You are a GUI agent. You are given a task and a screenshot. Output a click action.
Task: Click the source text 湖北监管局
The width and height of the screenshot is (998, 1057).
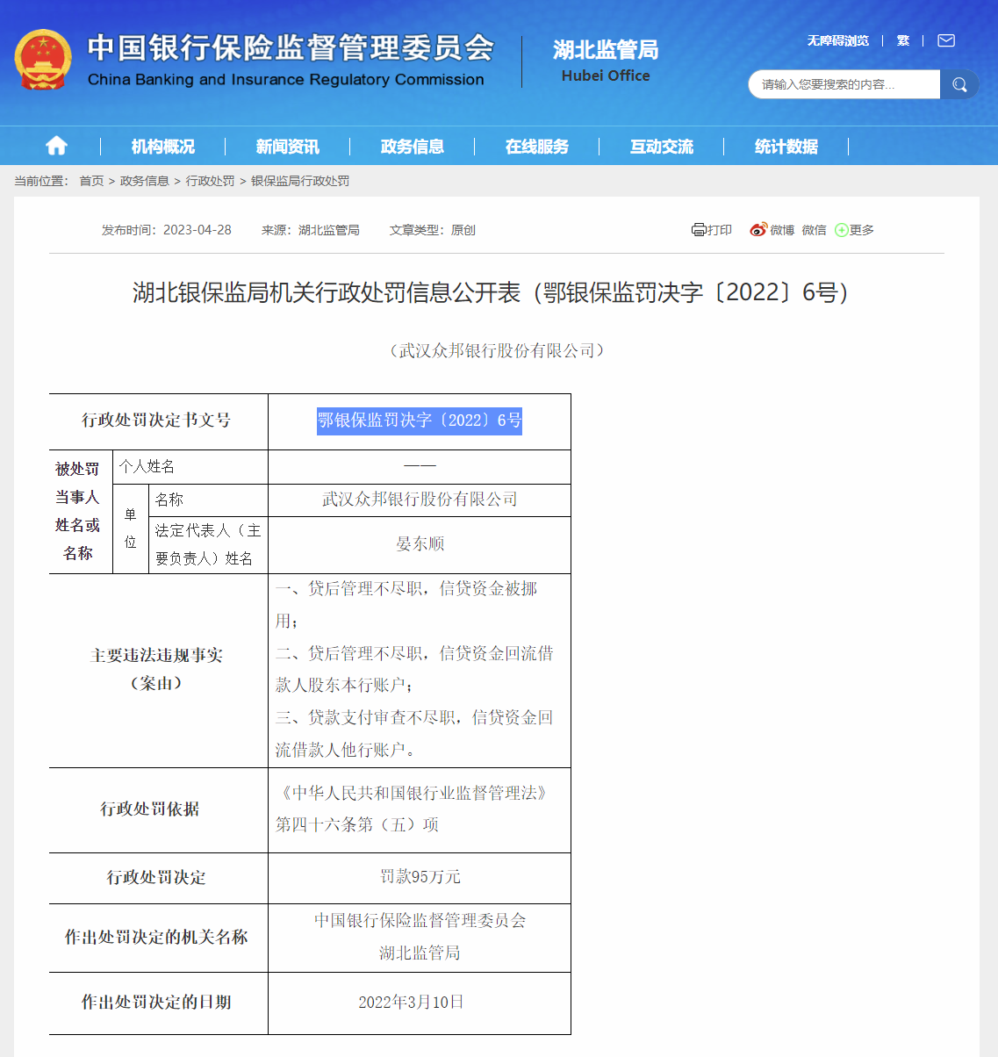click(329, 230)
